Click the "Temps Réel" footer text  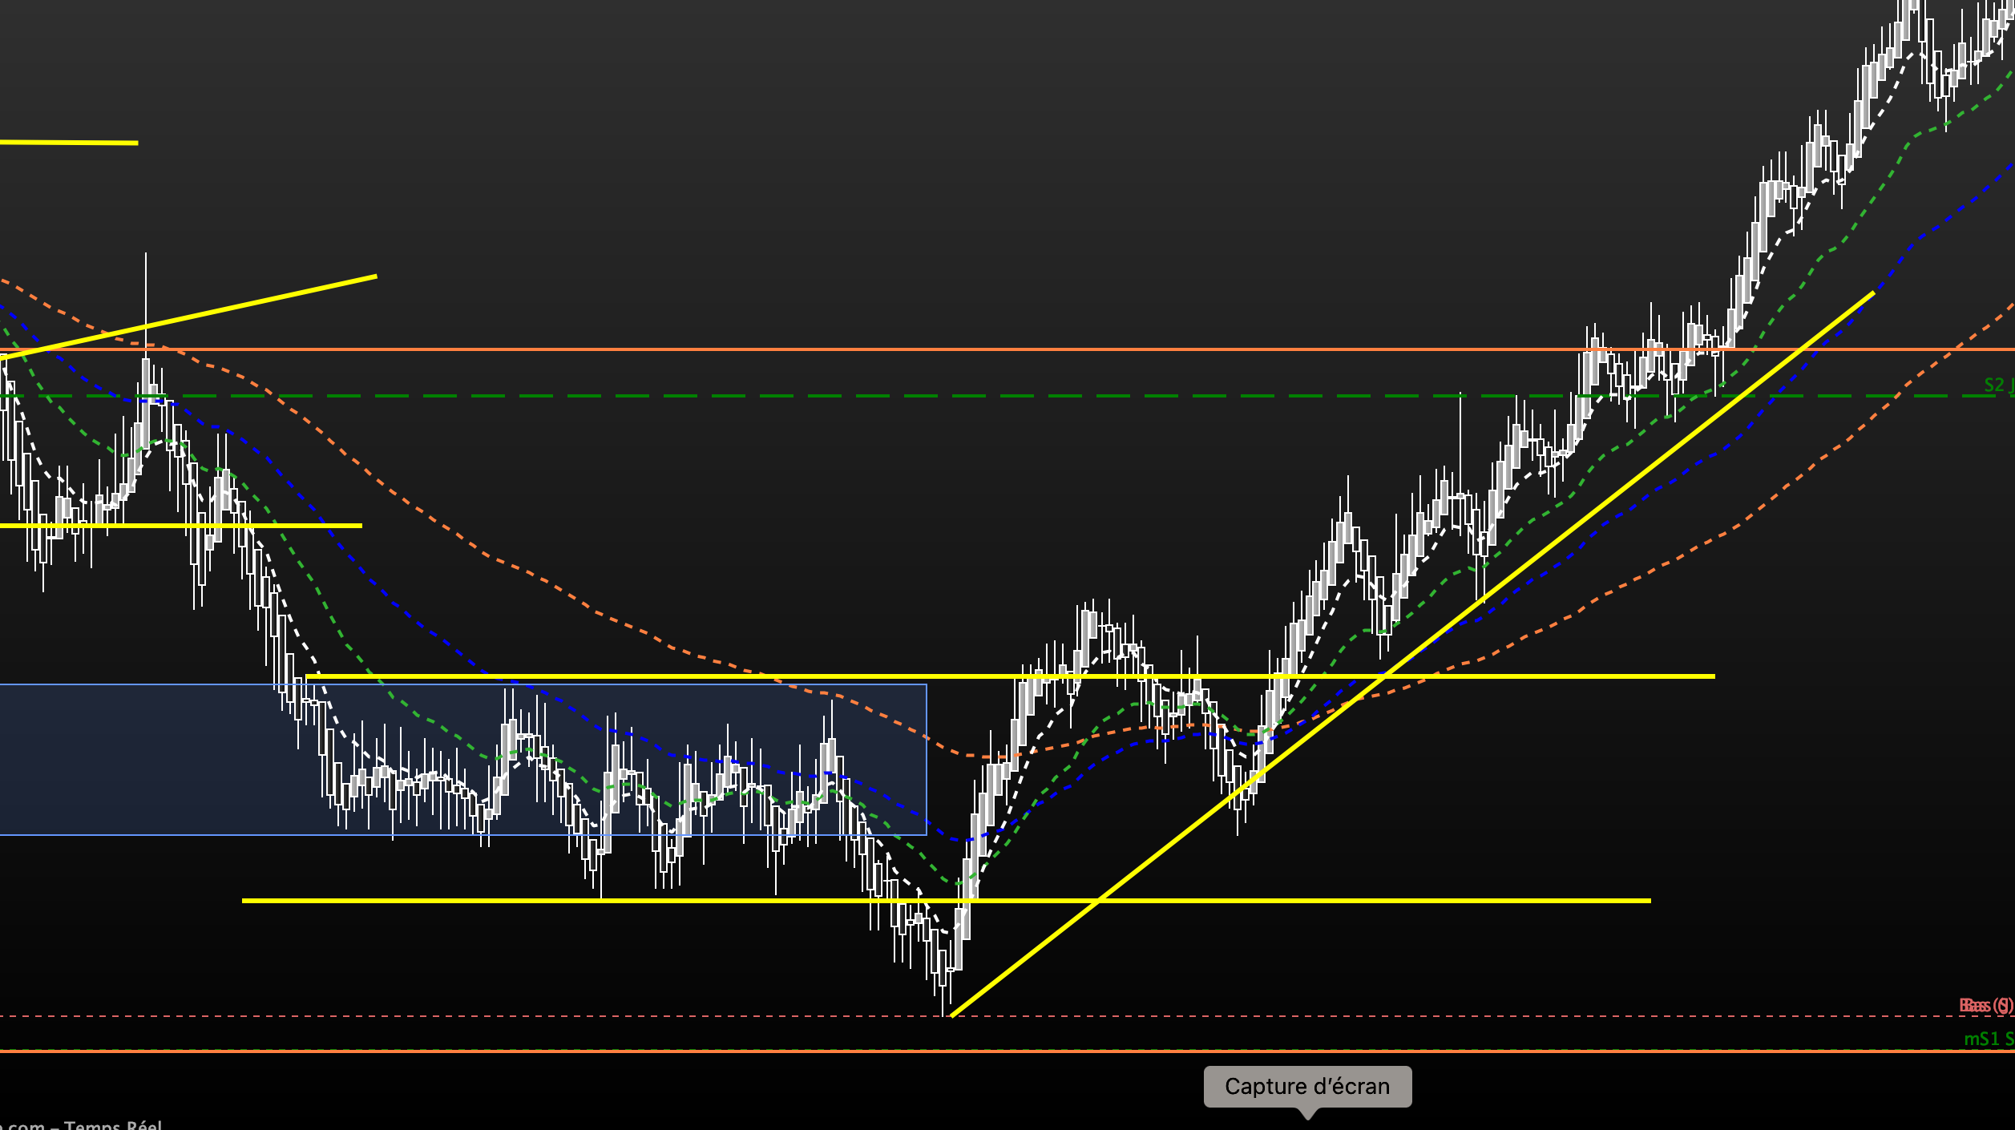(x=112, y=1124)
